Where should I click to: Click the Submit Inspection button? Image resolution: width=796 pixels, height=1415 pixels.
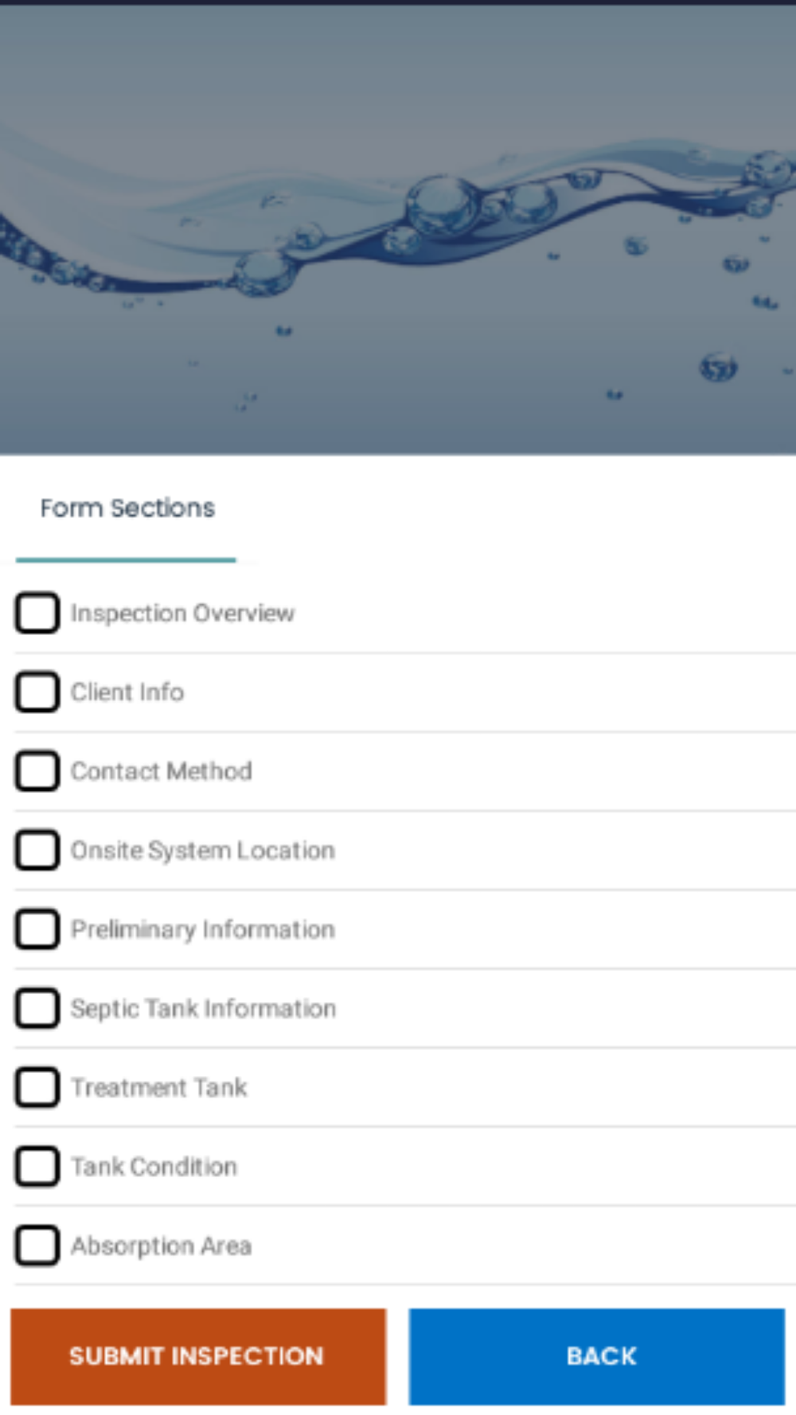click(198, 1356)
